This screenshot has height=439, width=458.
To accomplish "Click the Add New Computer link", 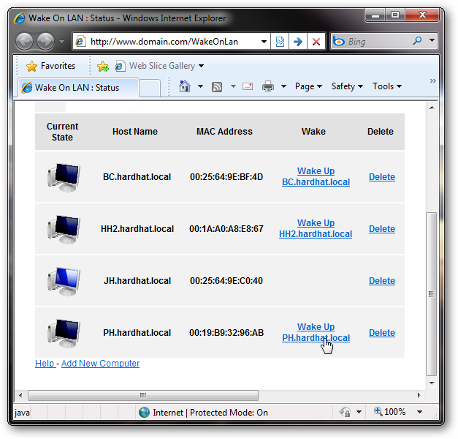I will 100,364.
